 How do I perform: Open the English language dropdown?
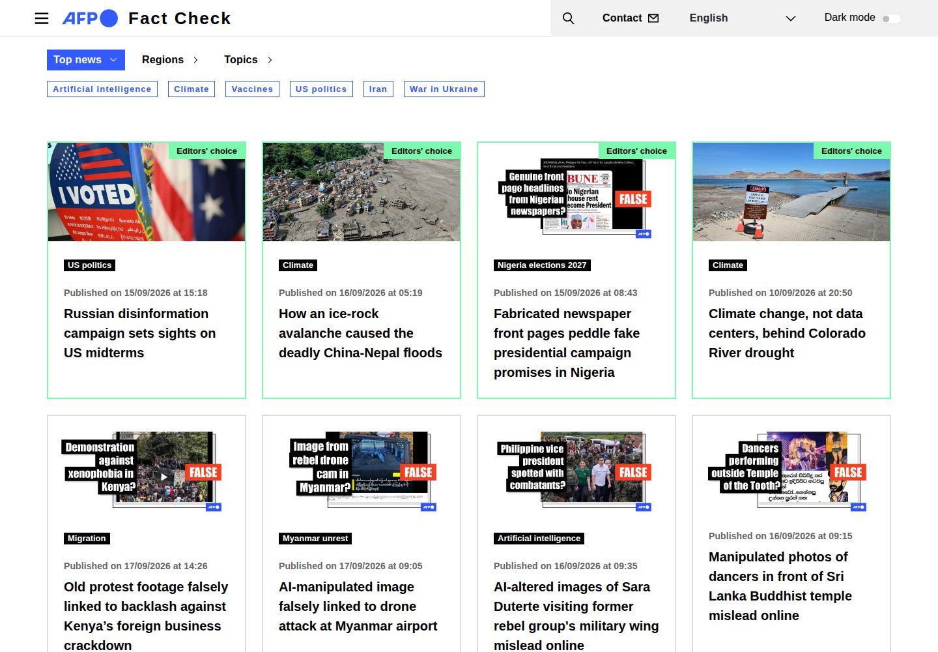pos(743,18)
